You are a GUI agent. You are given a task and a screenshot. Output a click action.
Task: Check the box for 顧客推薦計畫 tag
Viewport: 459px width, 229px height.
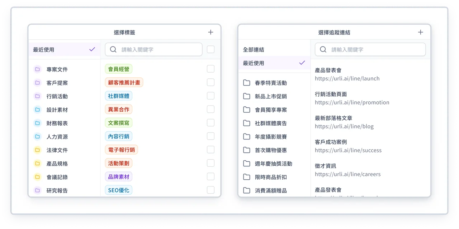click(211, 82)
